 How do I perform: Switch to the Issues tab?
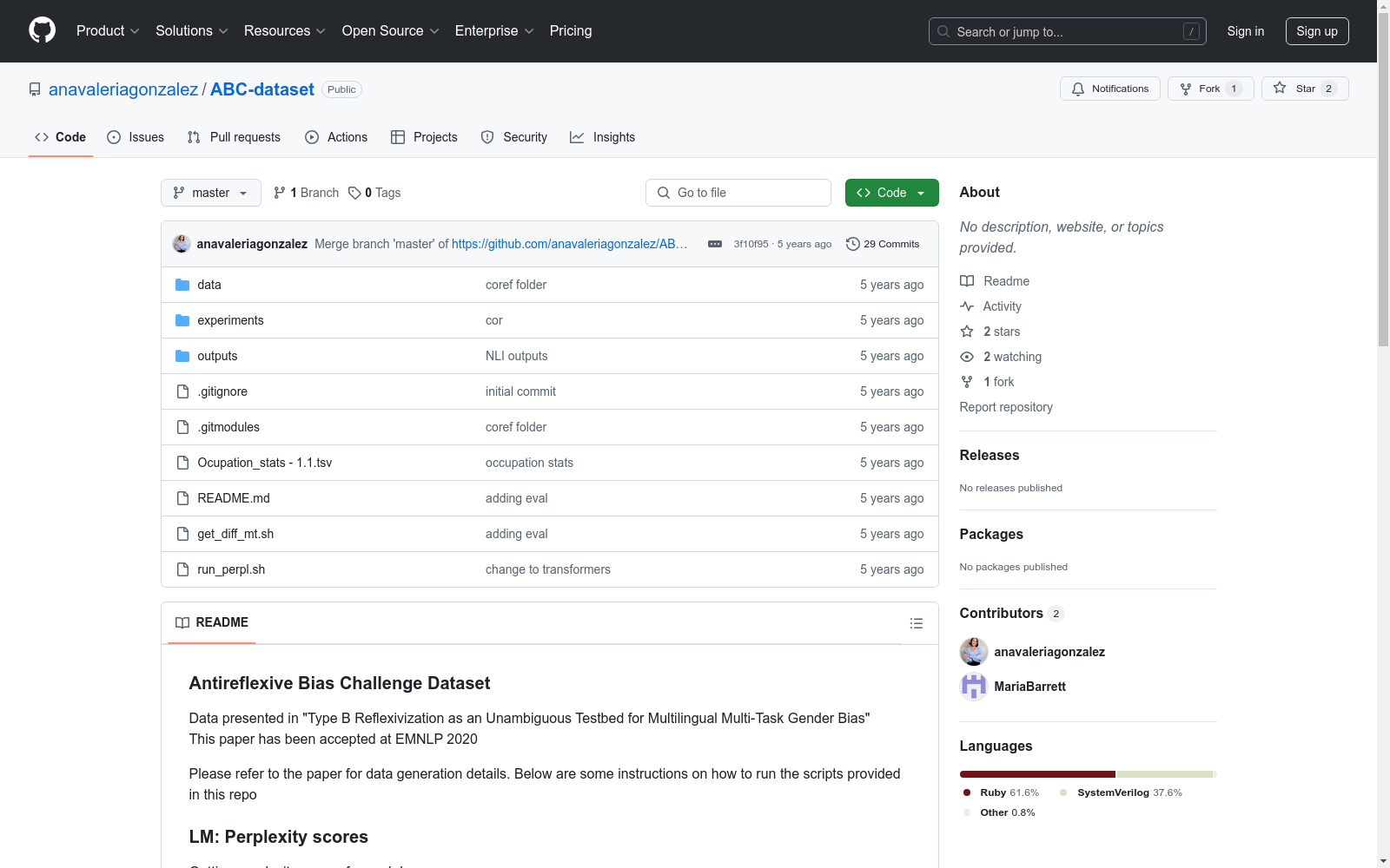click(x=136, y=137)
